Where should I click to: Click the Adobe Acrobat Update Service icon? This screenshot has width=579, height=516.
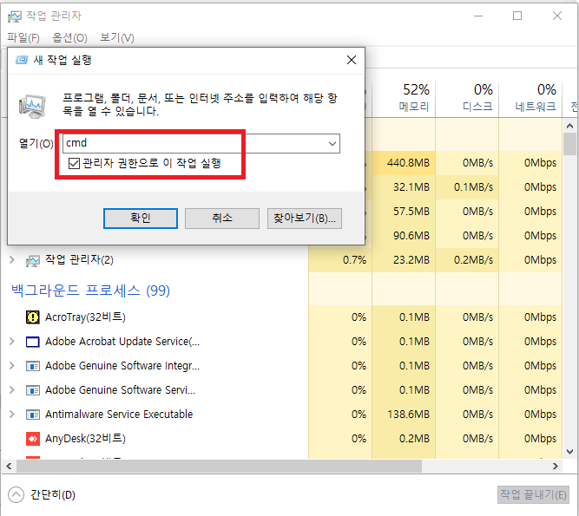click(33, 342)
